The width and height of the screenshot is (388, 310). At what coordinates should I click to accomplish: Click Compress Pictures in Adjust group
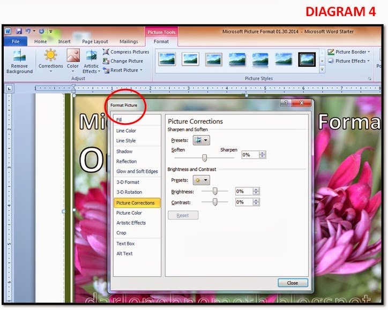pos(126,52)
